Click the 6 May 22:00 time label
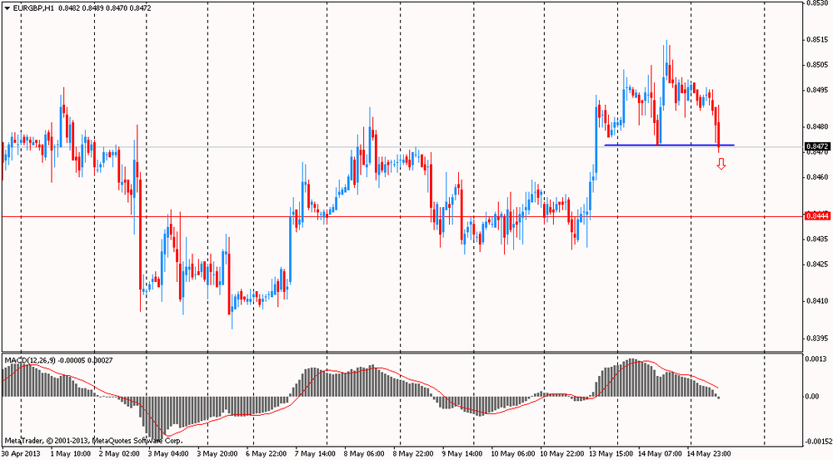Image resolution: width=833 pixels, height=460 pixels. 267,454
